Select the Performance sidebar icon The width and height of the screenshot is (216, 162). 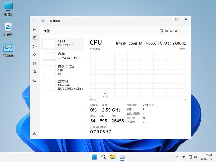coord(35,38)
